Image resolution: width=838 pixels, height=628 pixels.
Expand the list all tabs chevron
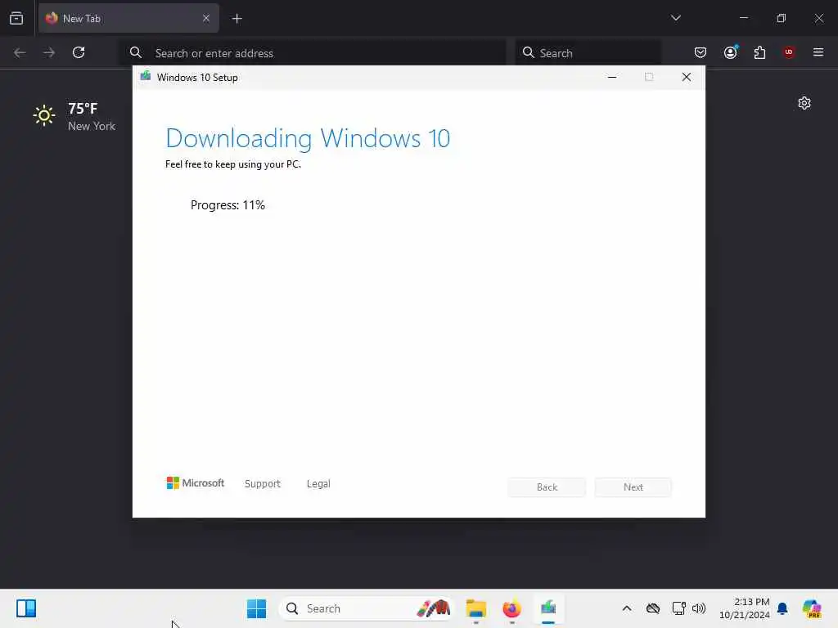675,18
